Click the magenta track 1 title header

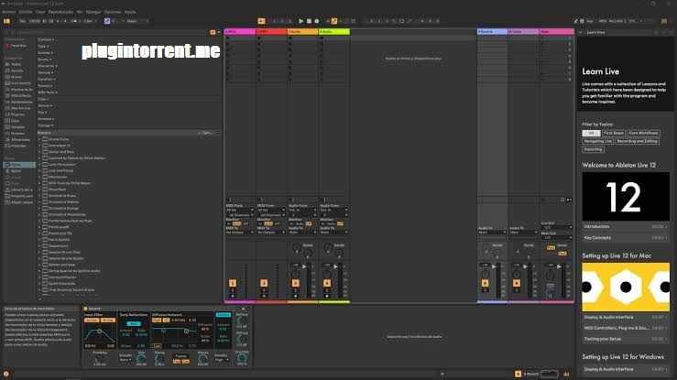tap(240, 32)
